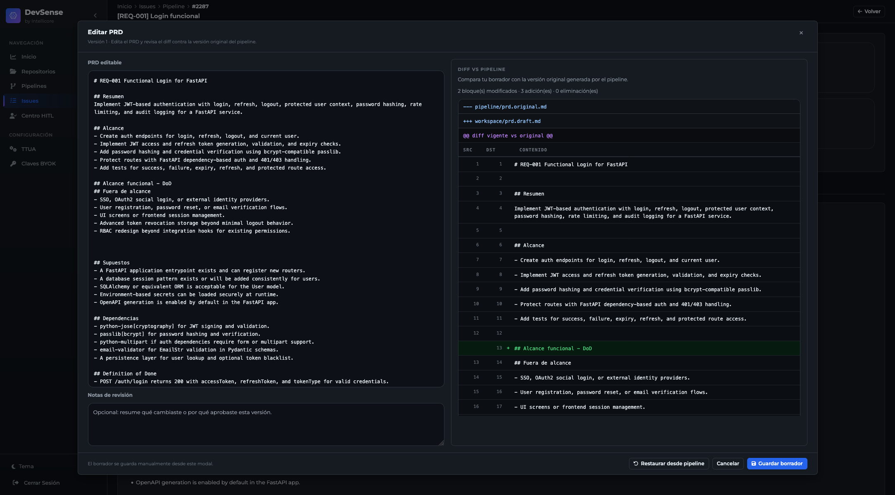
Task: Collapse sidebar with chevron arrow
Action: point(95,16)
